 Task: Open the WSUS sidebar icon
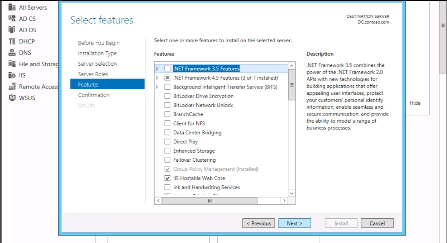tap(12, 98)
